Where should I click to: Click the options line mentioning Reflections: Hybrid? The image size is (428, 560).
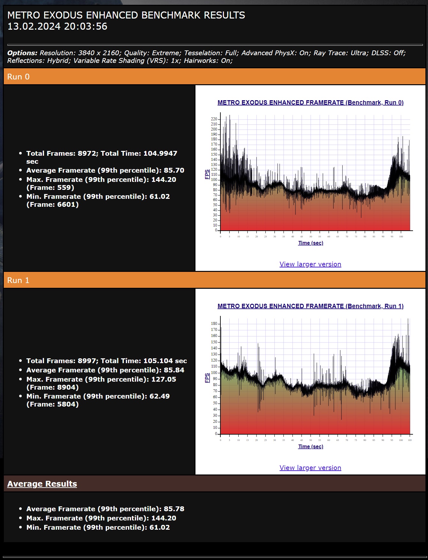(x=120, y=61)
